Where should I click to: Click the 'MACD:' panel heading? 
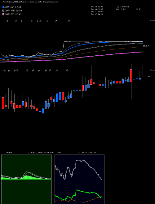click(x=9, y=153)
